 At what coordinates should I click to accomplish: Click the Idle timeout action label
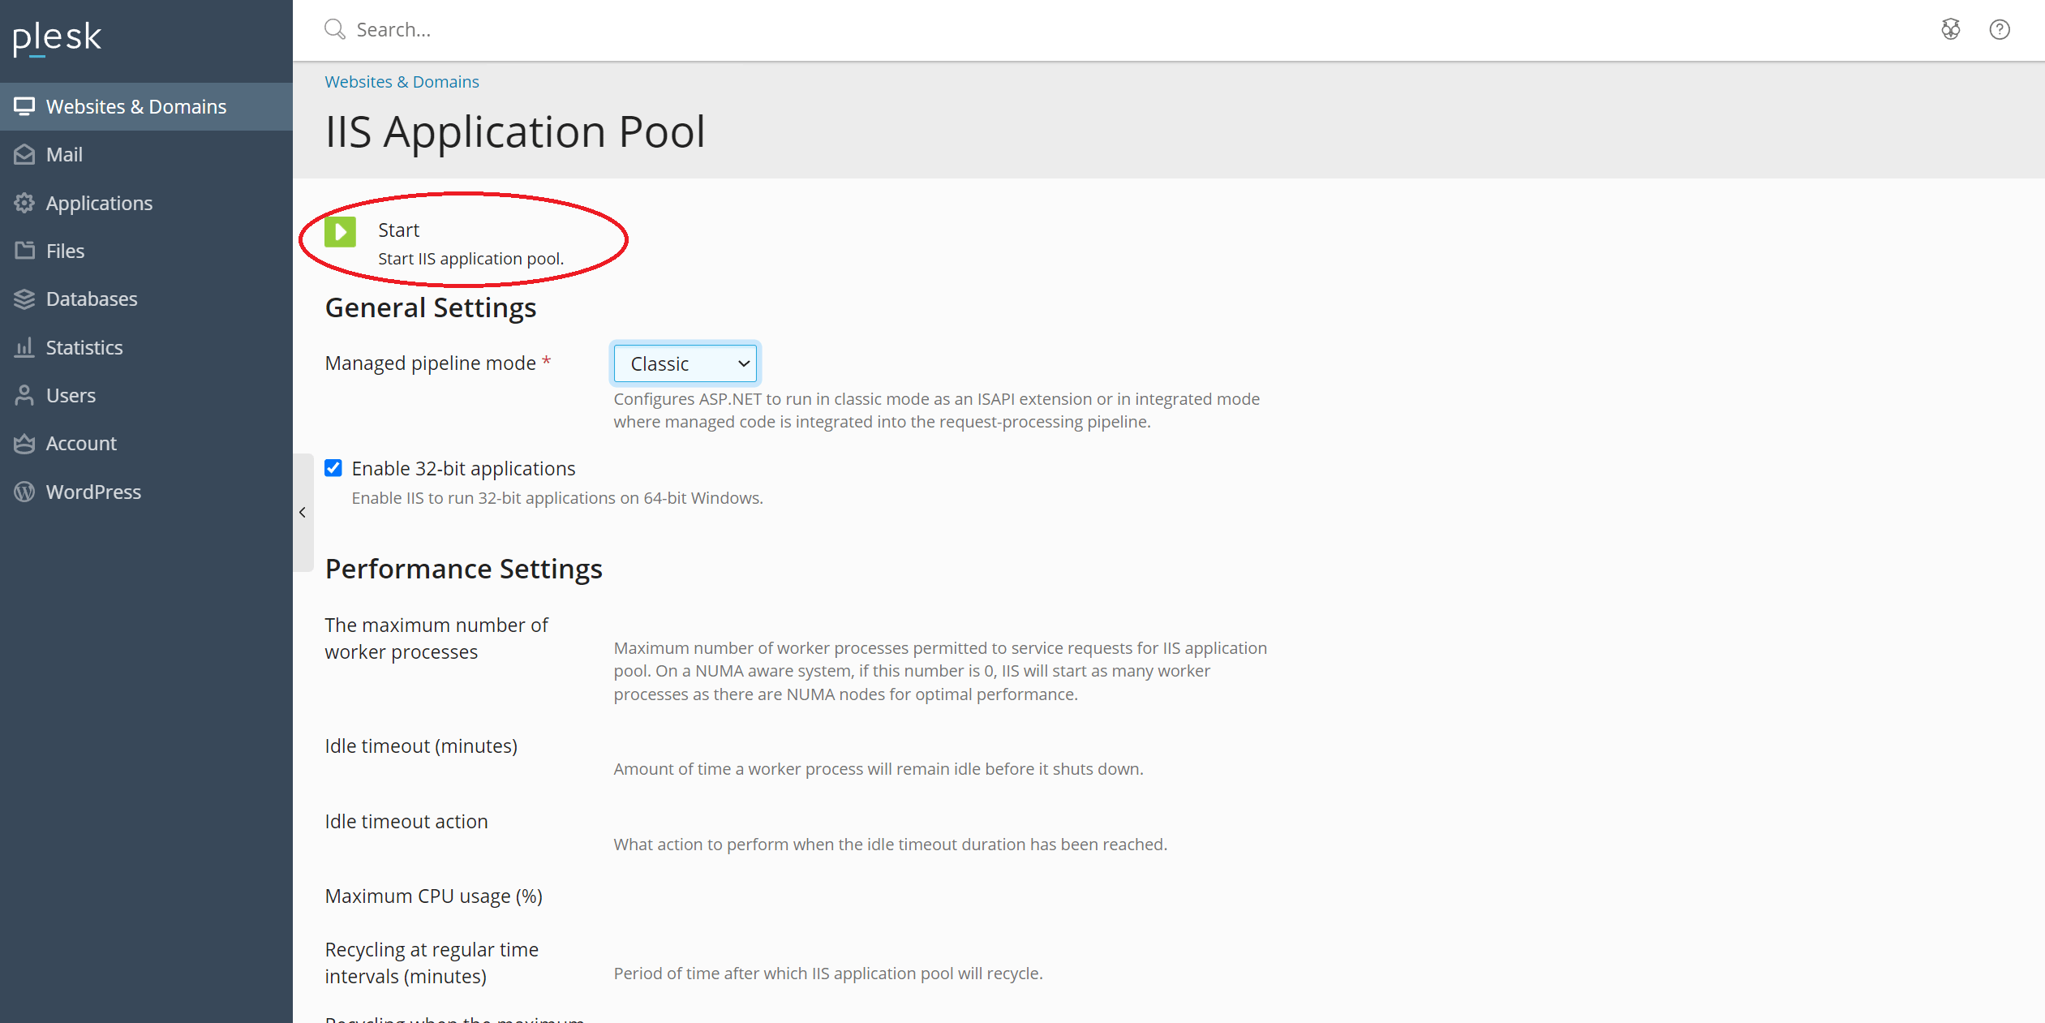[x=406, y=822]
